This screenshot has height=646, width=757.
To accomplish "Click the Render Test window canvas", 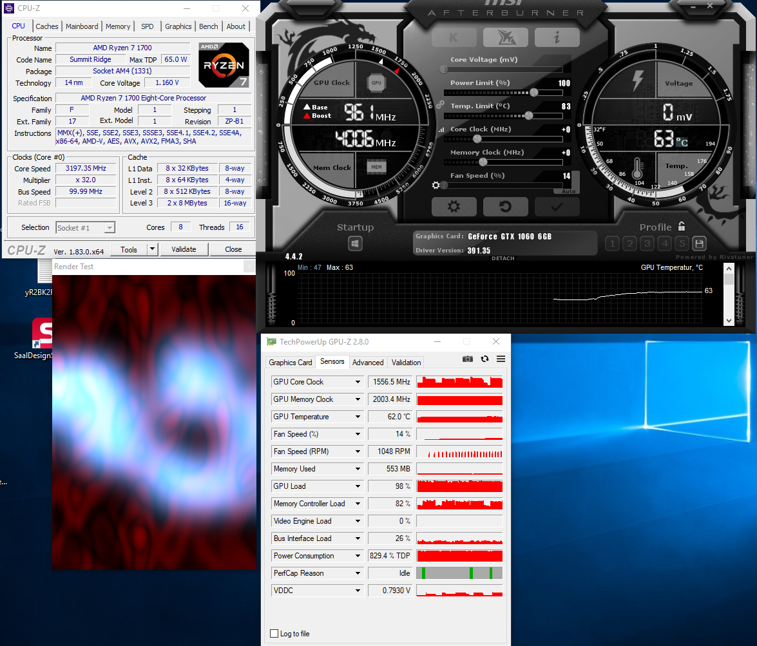I will pos(154,422).
